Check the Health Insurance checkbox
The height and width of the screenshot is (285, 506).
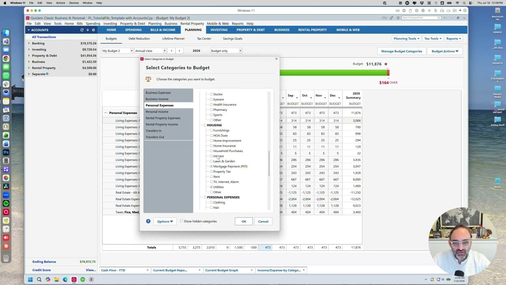tap(211, 104)
